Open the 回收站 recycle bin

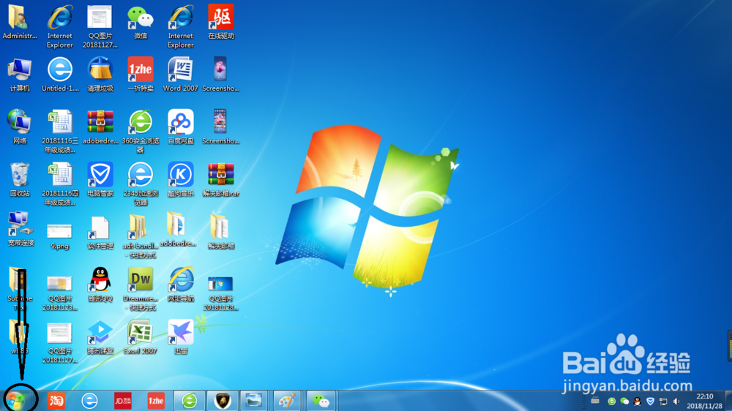click(x=20, y=180)
